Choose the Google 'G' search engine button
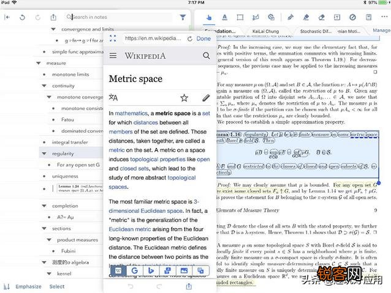Screen dimensions: 391x293 [135, 270]
